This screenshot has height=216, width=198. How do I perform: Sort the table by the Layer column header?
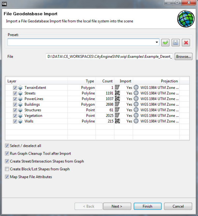click(x=36, y=81)
